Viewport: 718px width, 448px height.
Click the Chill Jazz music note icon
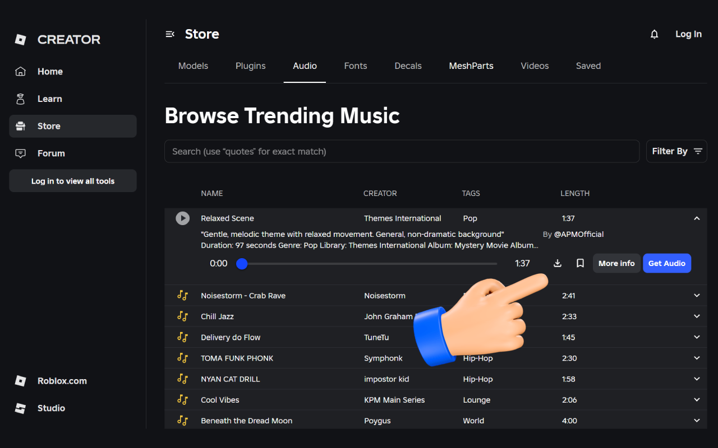182,316
